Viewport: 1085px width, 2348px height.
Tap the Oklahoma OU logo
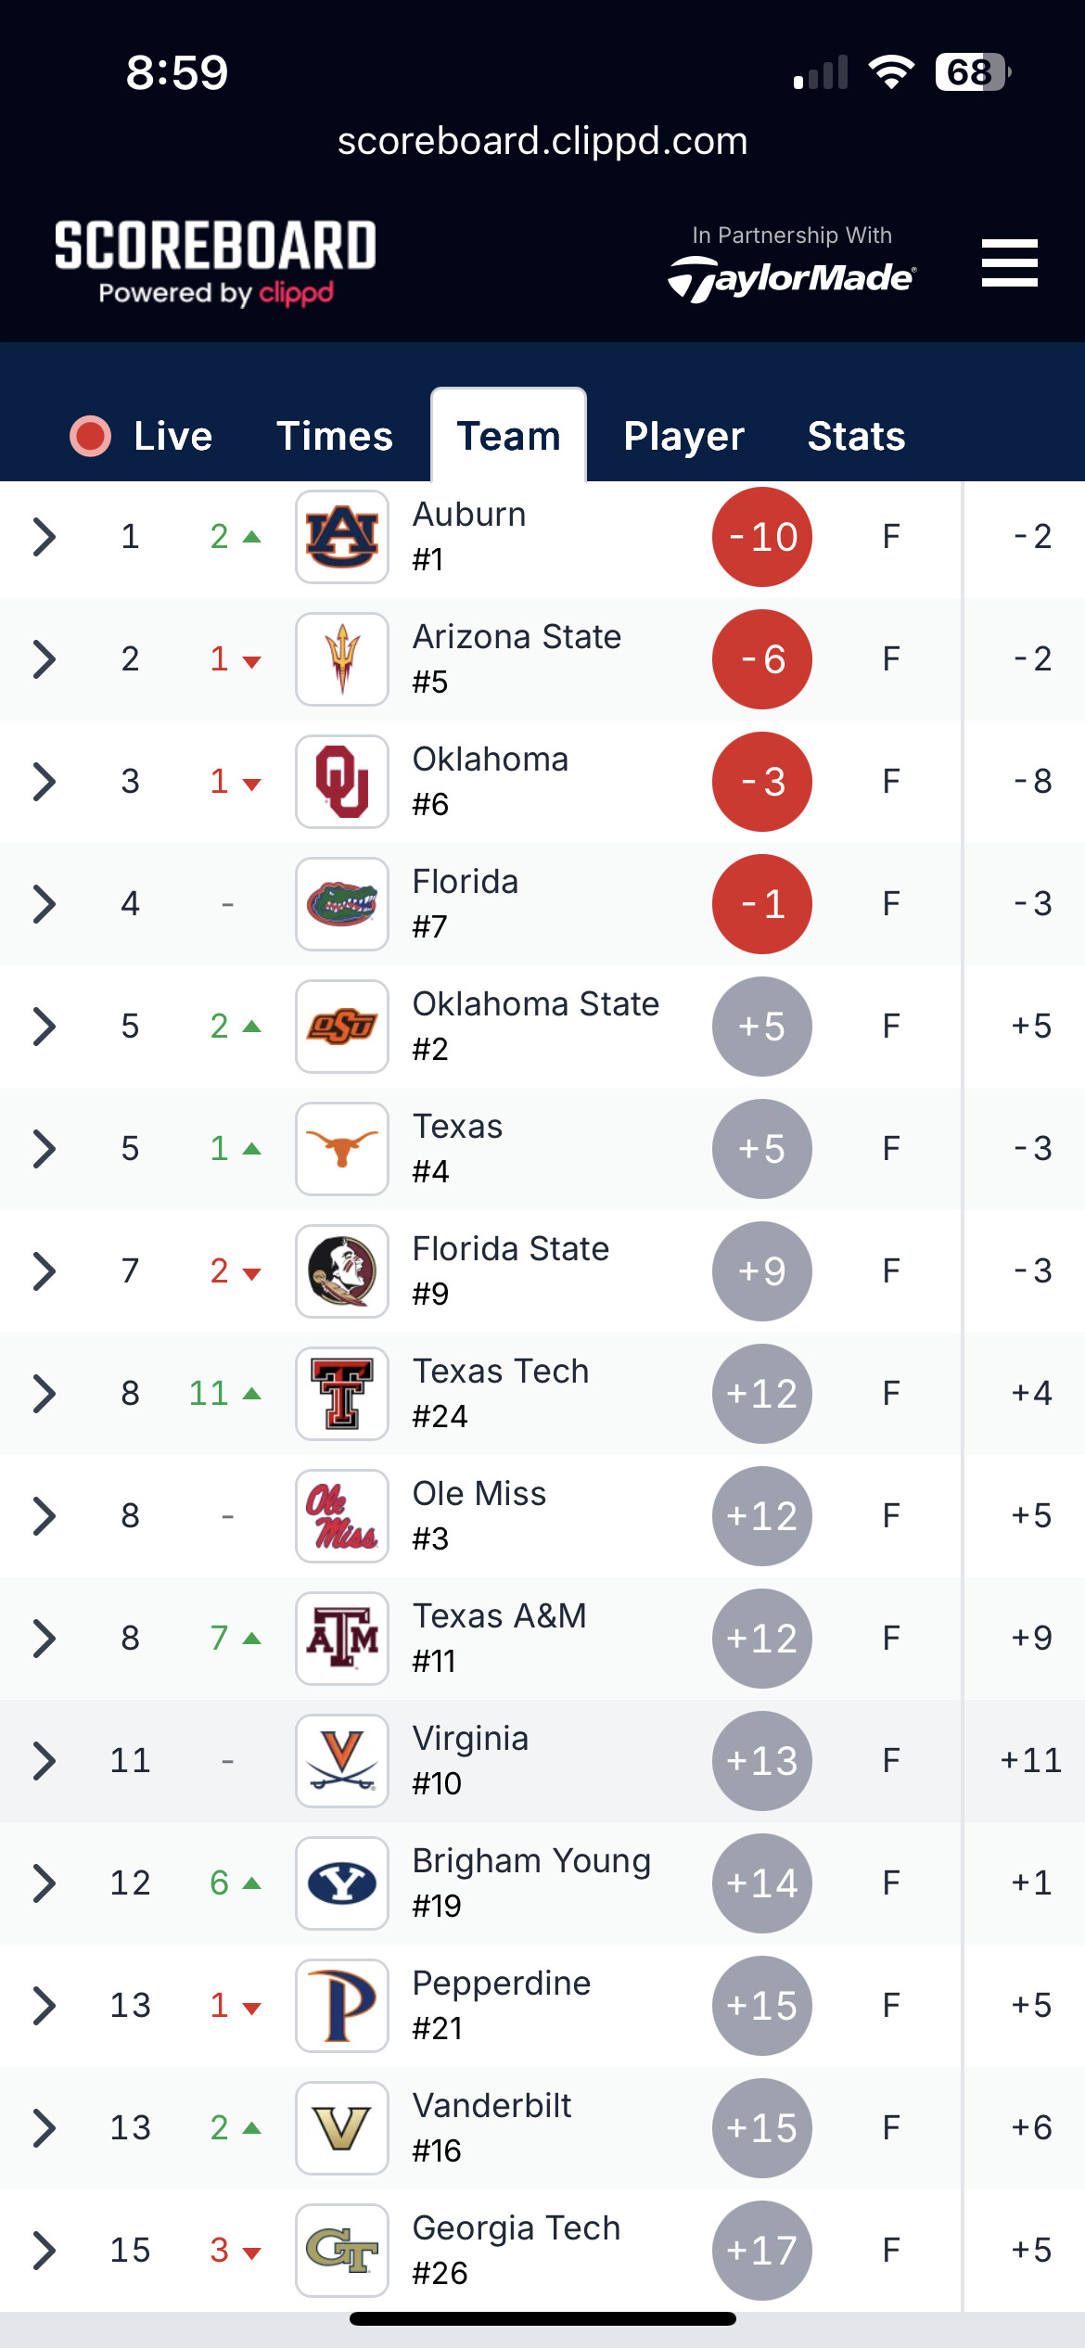tap(342, 782)
